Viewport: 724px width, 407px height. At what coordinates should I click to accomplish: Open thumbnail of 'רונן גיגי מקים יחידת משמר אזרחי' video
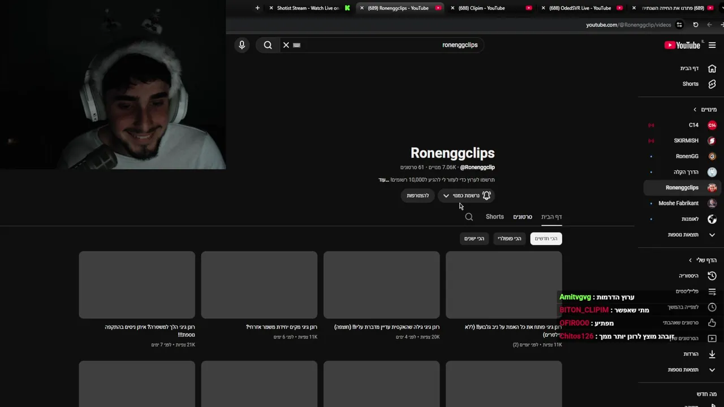click(259, 285)
